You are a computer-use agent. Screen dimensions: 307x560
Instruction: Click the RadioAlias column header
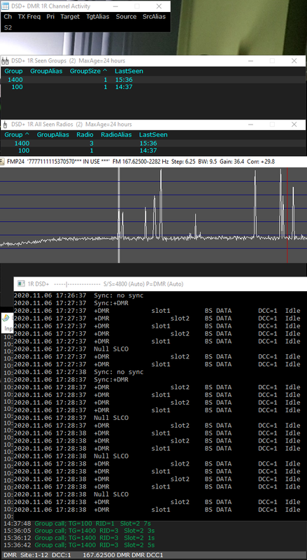click(x=116, y=134)
